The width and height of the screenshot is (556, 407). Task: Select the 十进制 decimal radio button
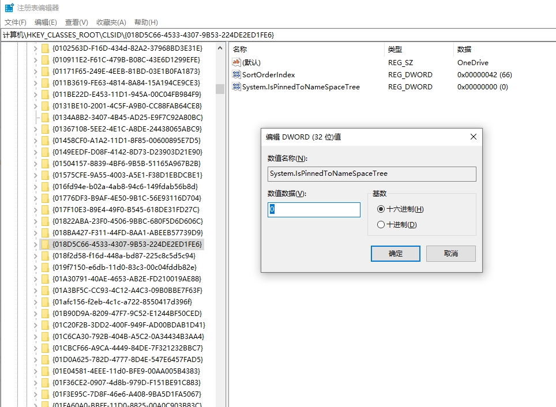point(381,224)
